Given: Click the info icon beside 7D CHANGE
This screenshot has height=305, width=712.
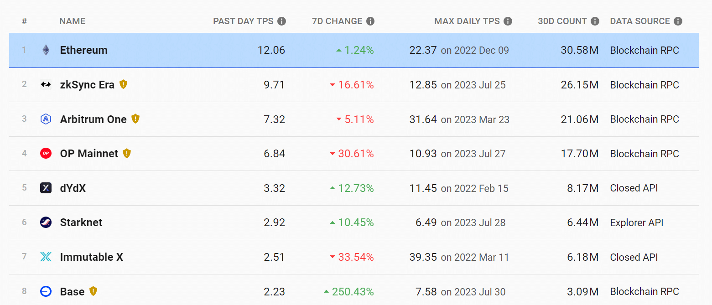Looking at the screenshot, I should 370,21.
